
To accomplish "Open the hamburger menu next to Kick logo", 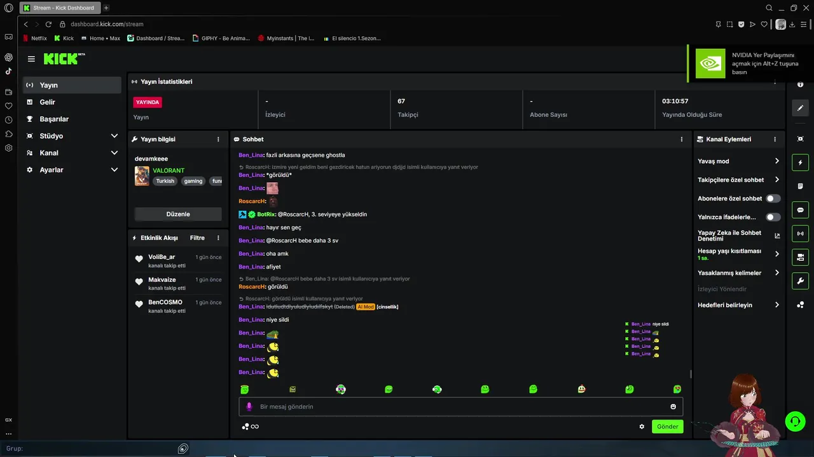I will point(31,58).
